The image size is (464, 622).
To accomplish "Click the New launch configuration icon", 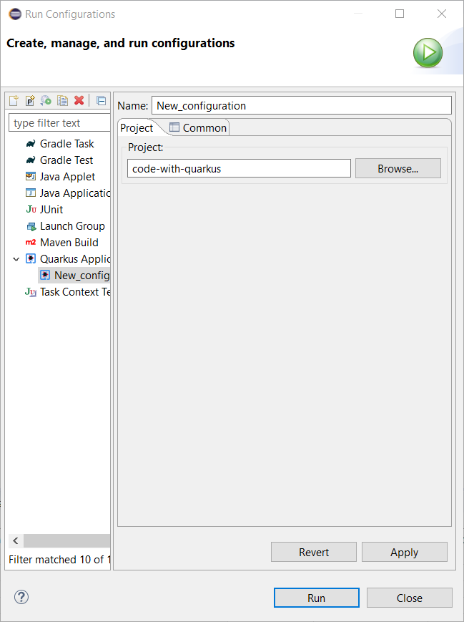I will coord(14,101).
